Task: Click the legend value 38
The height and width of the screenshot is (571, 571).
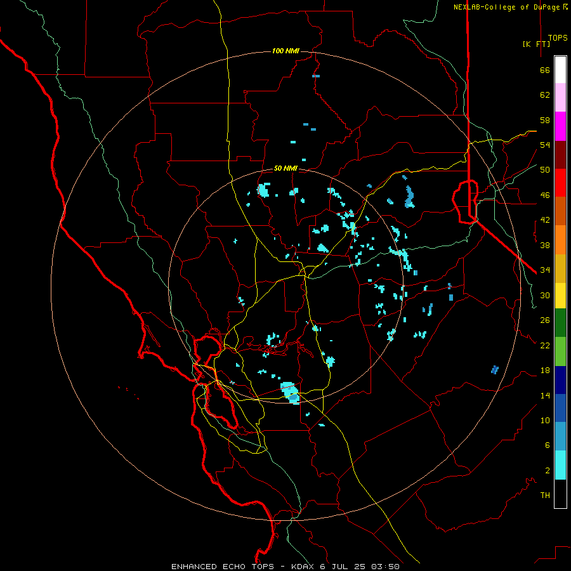Action: tap(545, 245)
